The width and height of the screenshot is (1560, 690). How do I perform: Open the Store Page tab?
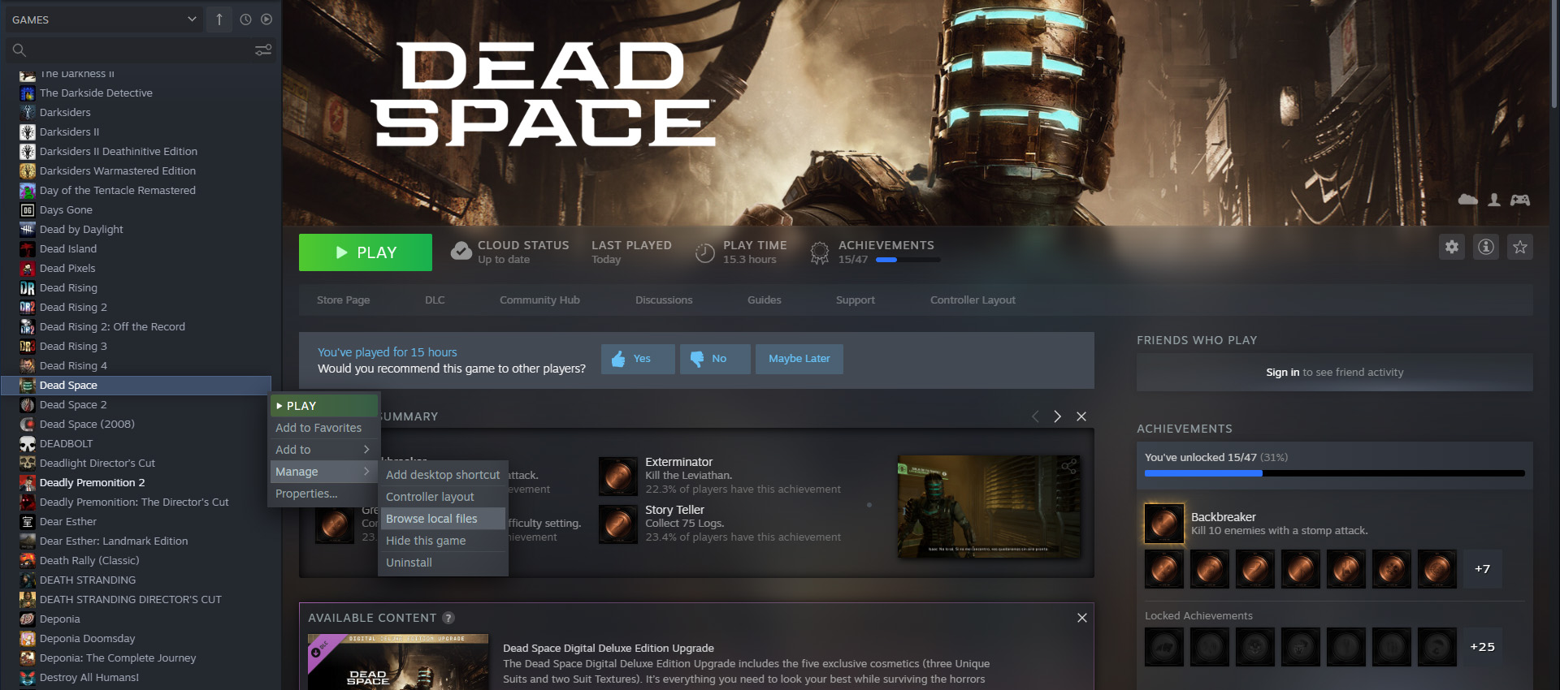point(343,300)
